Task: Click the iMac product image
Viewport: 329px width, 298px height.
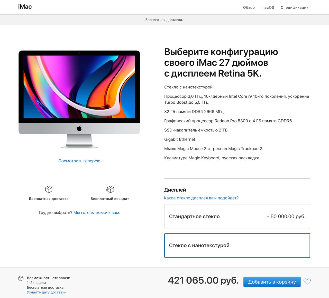Action: tap(79, 99)
